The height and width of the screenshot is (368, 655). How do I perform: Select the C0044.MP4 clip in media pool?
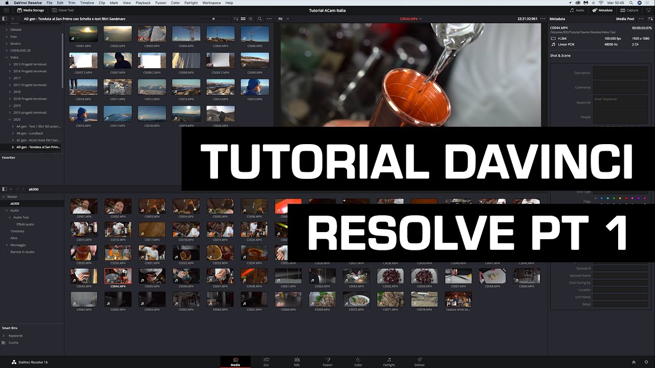(x=118, y=277)
